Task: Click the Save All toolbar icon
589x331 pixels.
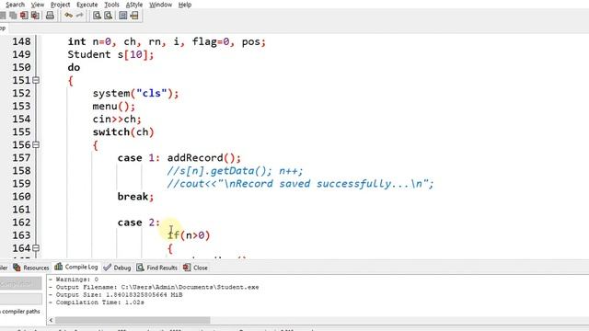Action: [x=13, y=16]
